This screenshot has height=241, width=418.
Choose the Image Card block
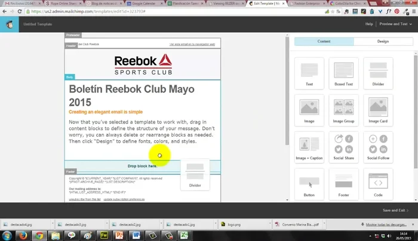tap(378, 110)
